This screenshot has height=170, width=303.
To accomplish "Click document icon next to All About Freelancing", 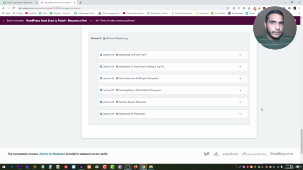I will [104, 38].
